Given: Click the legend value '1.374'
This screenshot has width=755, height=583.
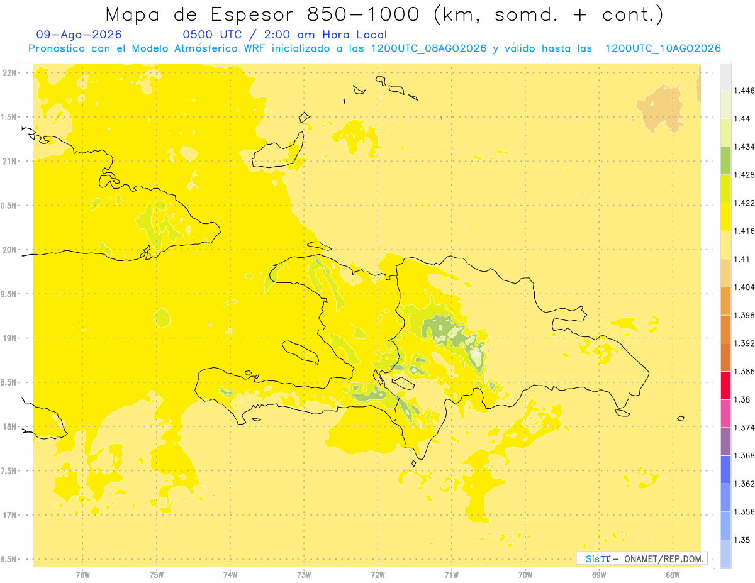Looking at the screenshot, I should click(x=745, y=427).
